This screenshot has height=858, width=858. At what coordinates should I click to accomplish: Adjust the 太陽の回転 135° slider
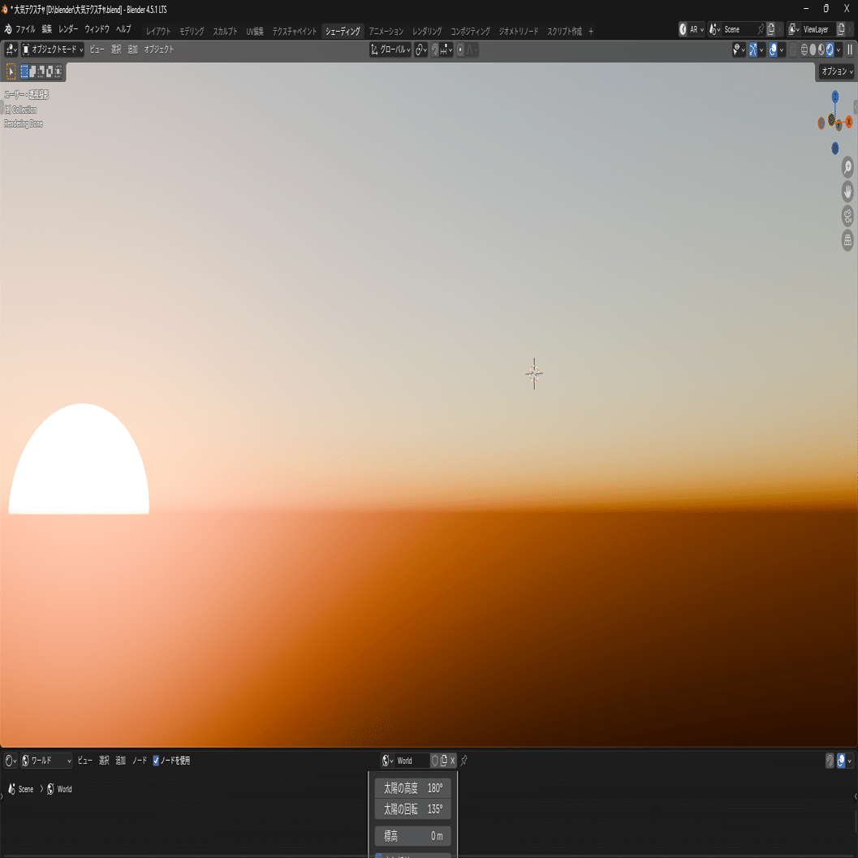pos(412,808)
